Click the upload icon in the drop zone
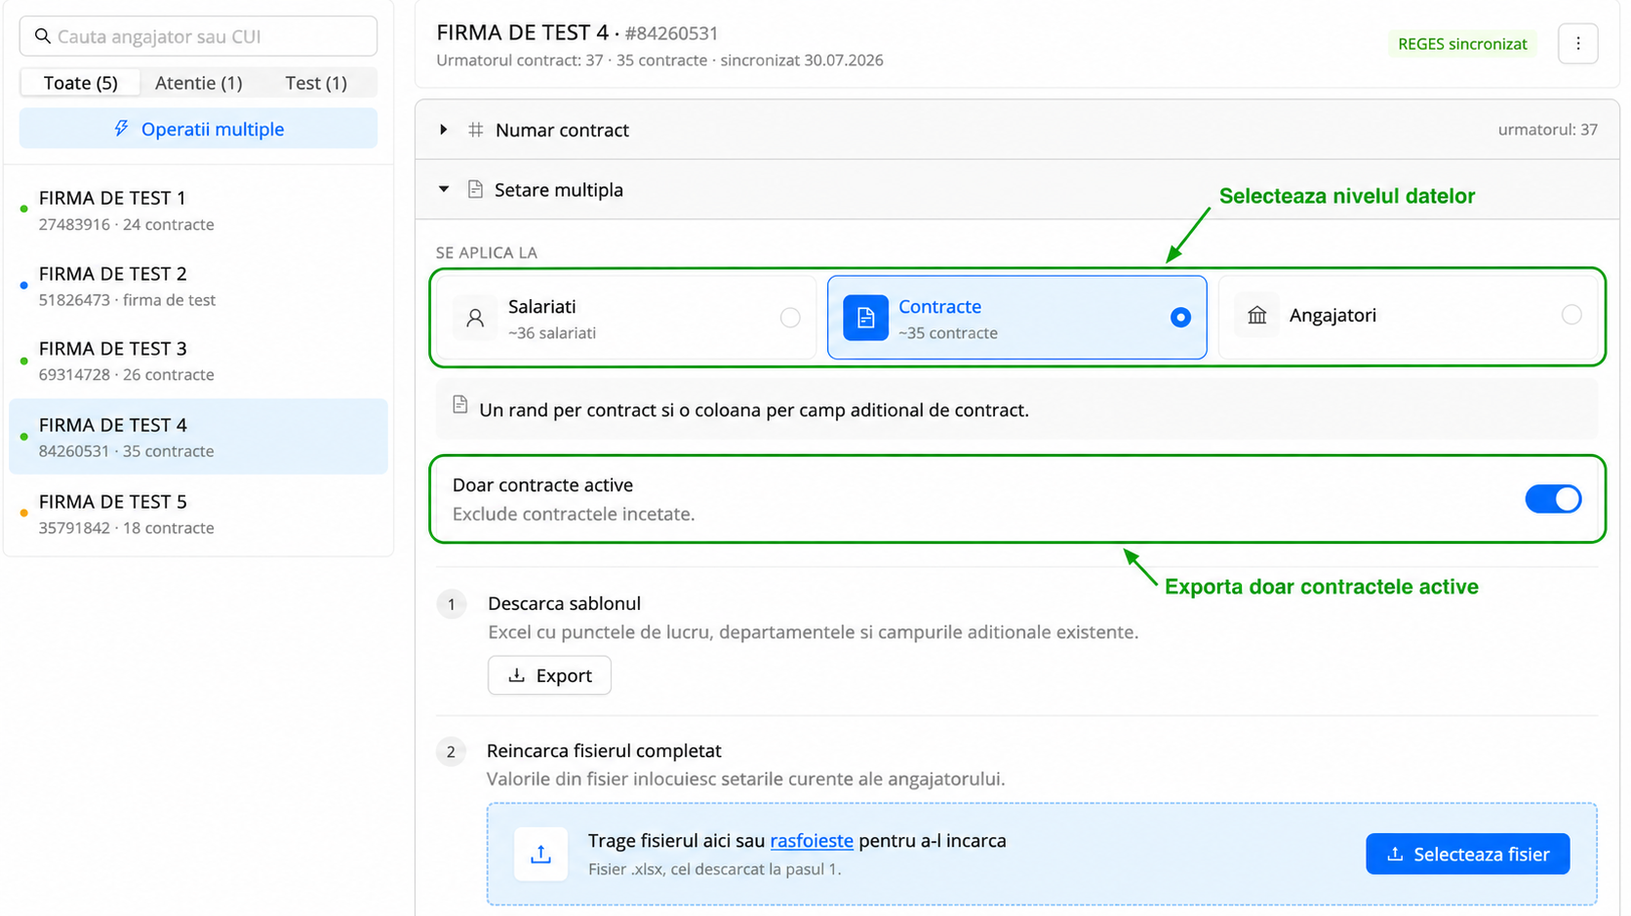The height and width of the screenshot is (916, 1631). click(x=540, y=854)
